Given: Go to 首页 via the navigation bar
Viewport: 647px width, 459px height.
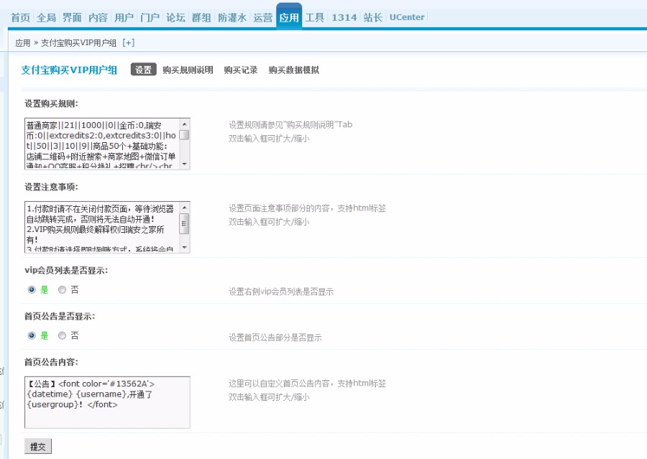Looking at the screenshot, I should pos(20,17).
